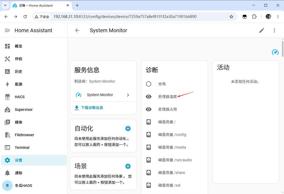Open the 处理器占用 entity text

tap(168, 109)
